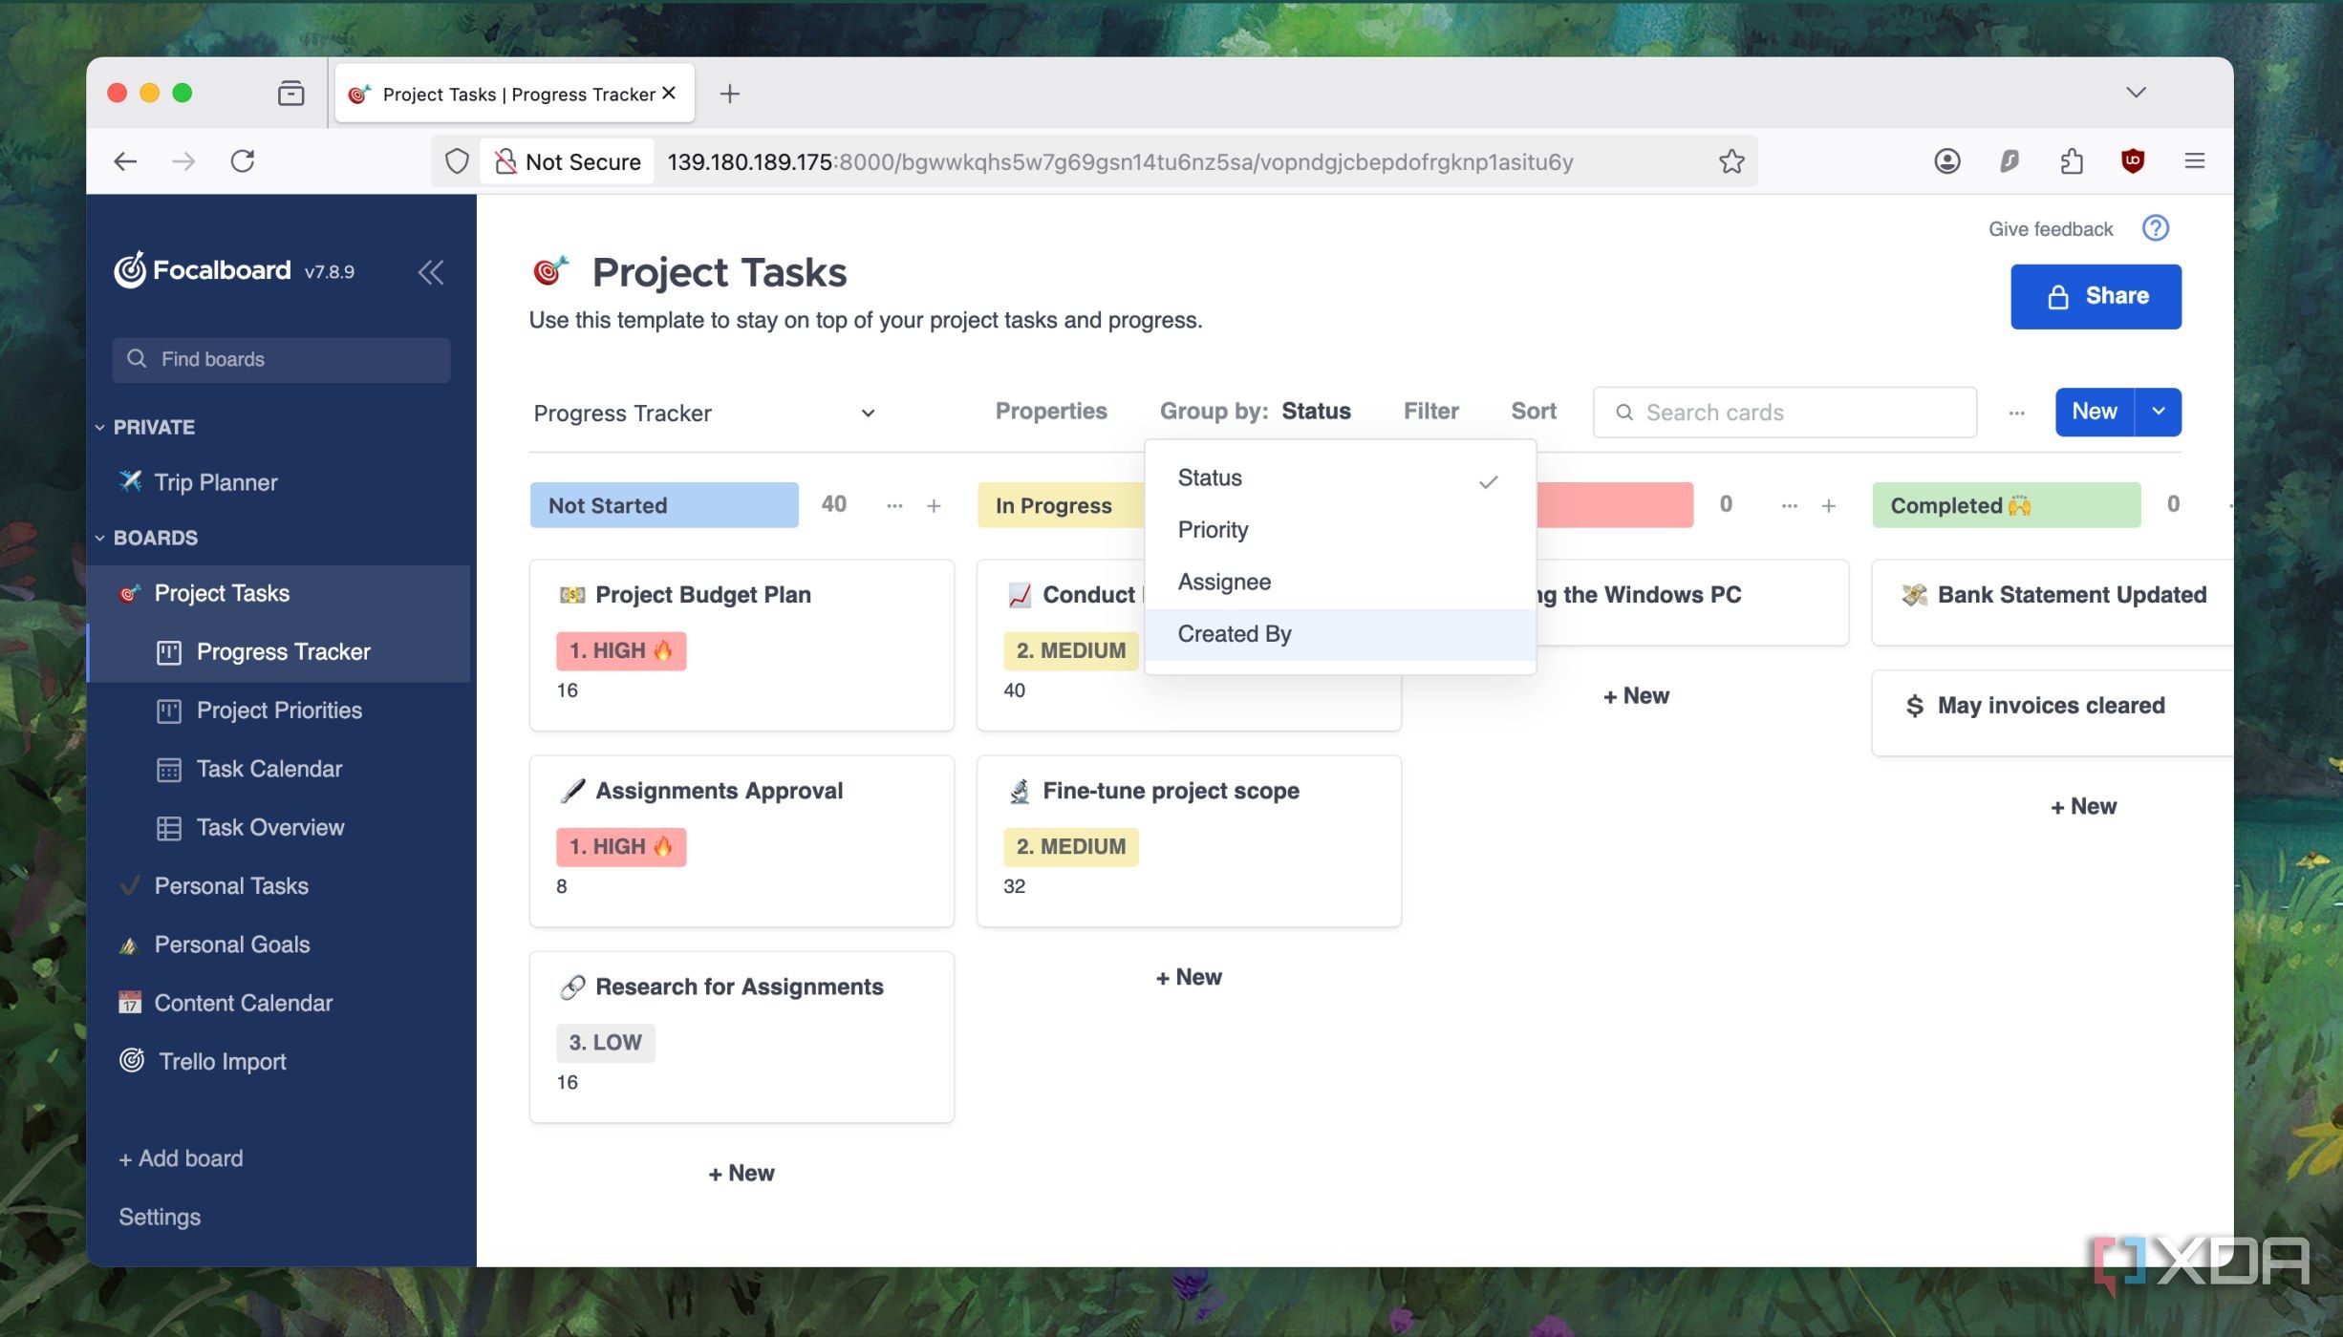Bookmark this page with the star icon
The width and height of the screenshot is (2343, 1337).
pos(1731,161)
